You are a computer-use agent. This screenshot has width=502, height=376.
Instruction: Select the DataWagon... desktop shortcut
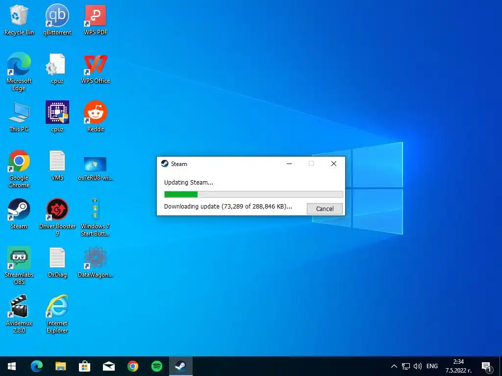(96, 262)
